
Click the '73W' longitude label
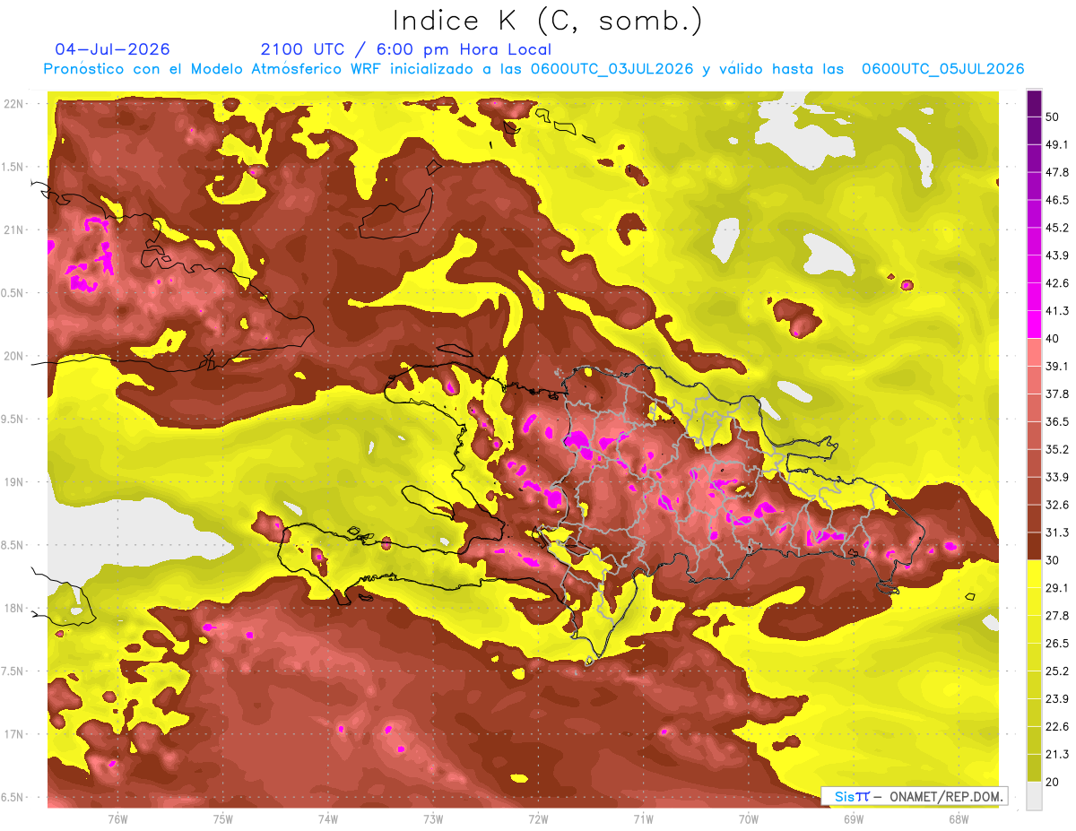[433, 818]
